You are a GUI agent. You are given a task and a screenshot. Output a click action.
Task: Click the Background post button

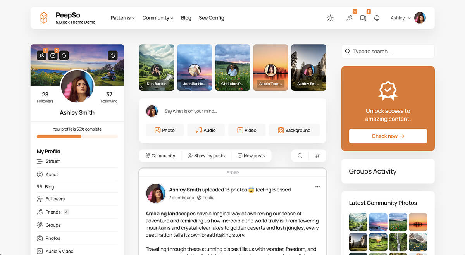pyautogui.click(x=294, y=130)
